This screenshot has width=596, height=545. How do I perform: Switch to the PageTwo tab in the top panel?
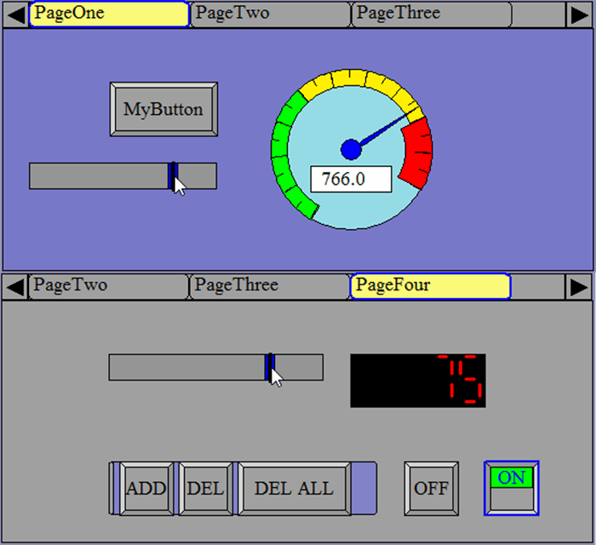click(x=270, y=14)
